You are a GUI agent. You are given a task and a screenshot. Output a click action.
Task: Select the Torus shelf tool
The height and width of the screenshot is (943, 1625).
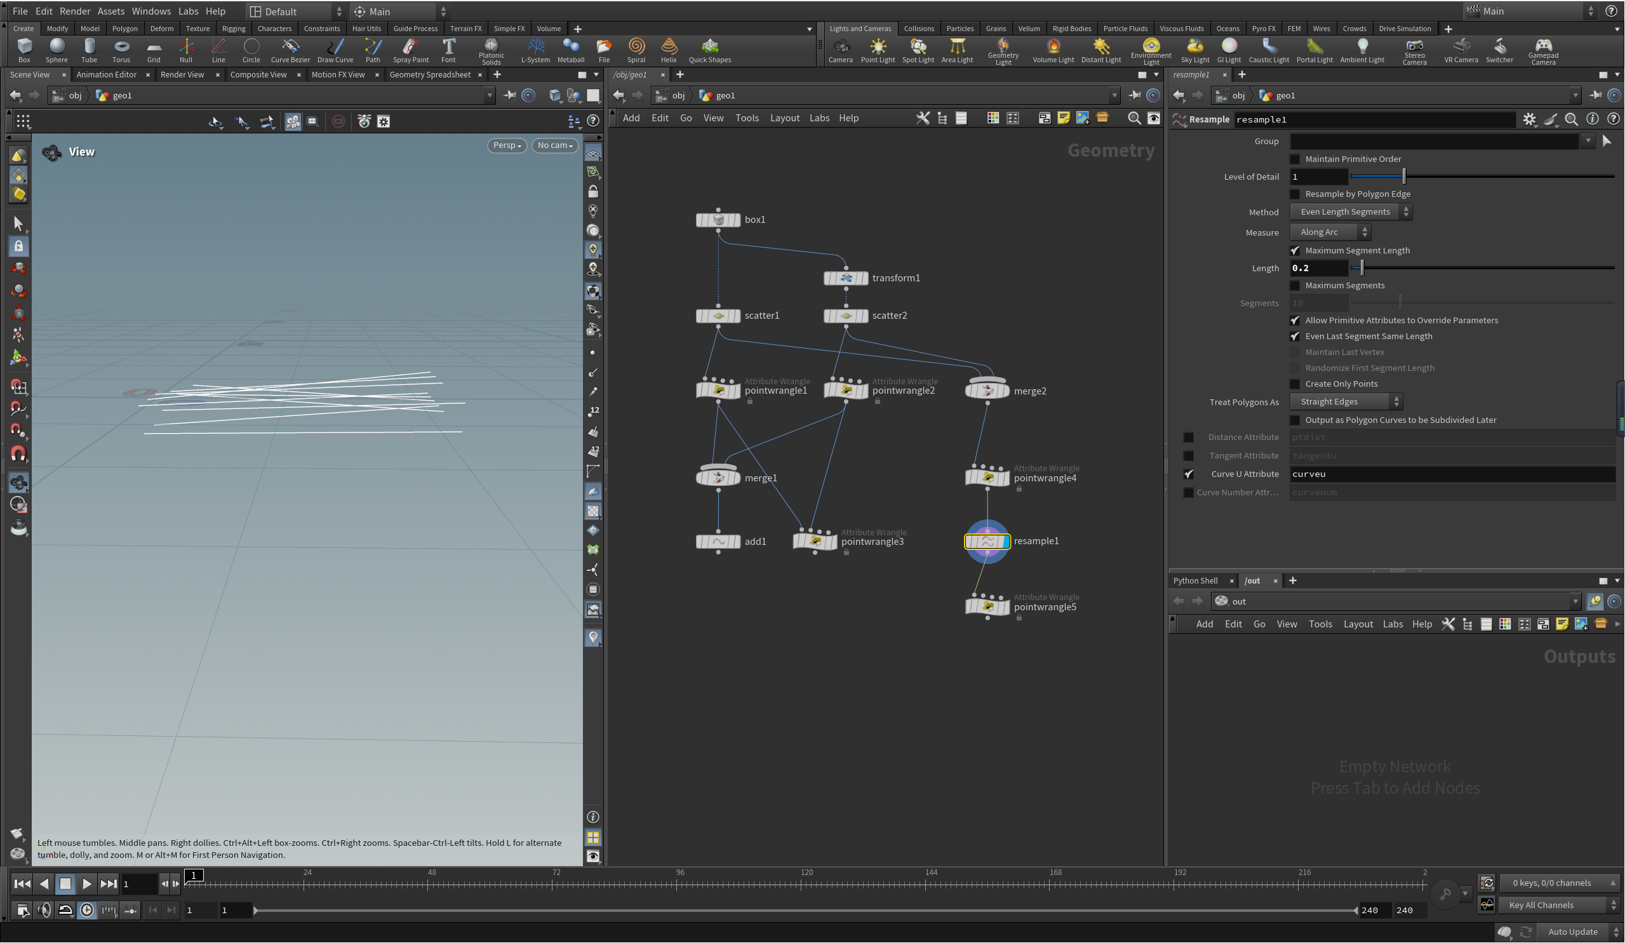121,50
